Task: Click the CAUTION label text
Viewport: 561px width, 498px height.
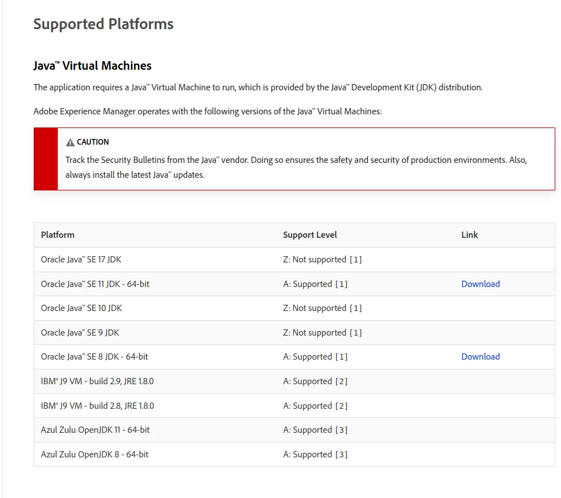Action: coord(93,142)
